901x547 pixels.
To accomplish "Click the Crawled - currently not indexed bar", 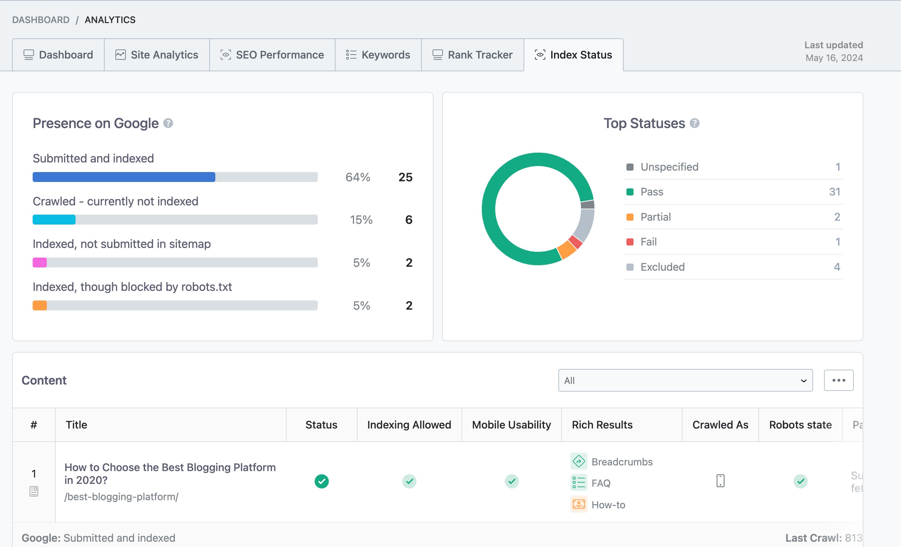I will [x=175, y=220].
